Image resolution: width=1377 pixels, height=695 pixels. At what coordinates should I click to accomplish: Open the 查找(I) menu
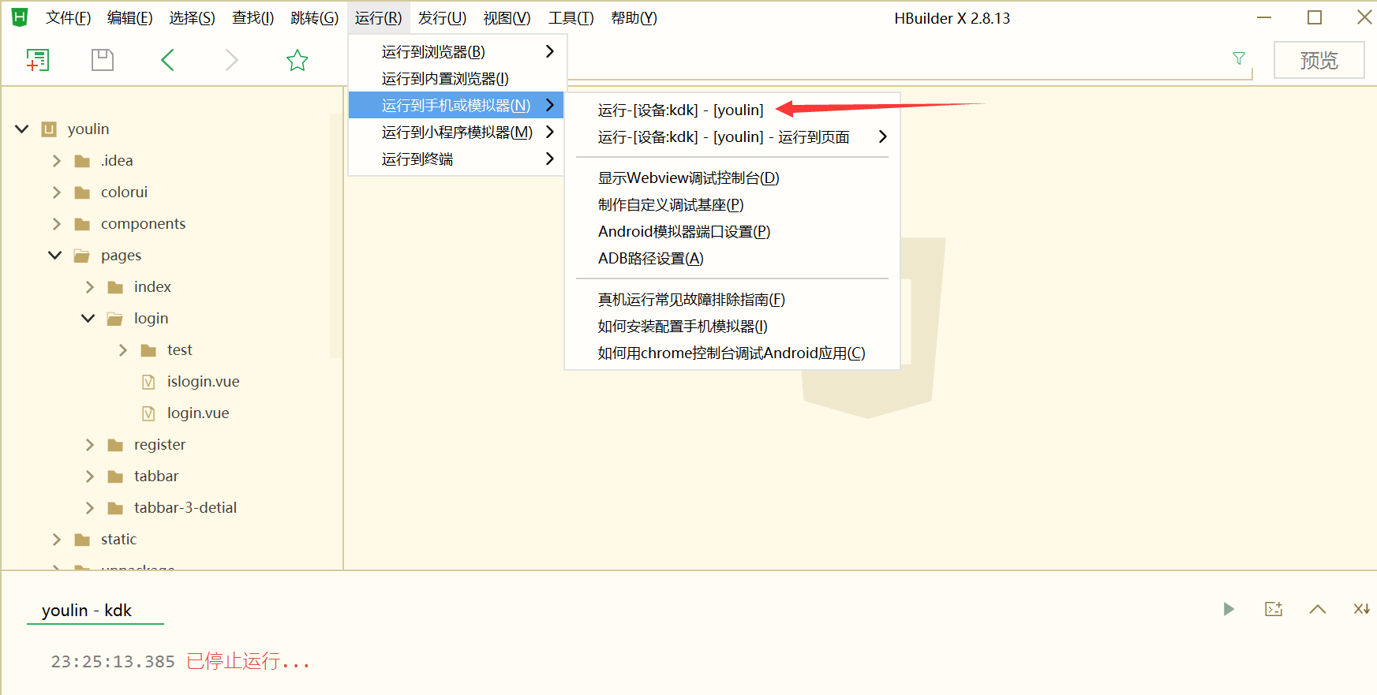tap(253, 18)
